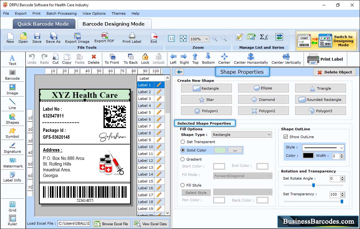Viewport: 360px width, 229px height.
Task: Switch to Quick Barcode Mode tab
Action: pyautogui.click(x=44, y=24)
